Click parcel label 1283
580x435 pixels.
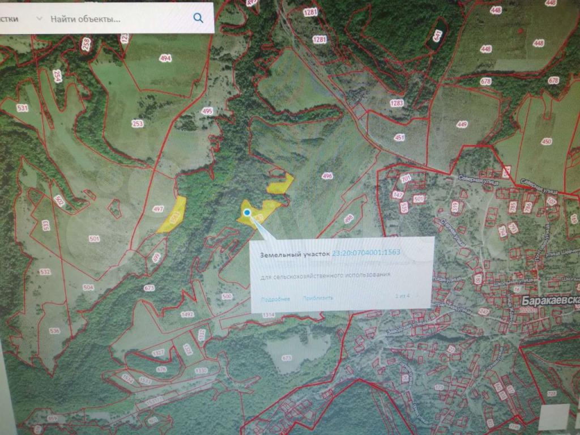(x=396, y=103)
